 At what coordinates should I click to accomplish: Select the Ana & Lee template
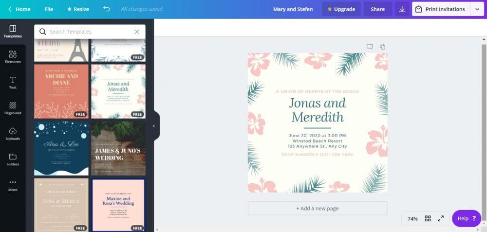point(61,148)
